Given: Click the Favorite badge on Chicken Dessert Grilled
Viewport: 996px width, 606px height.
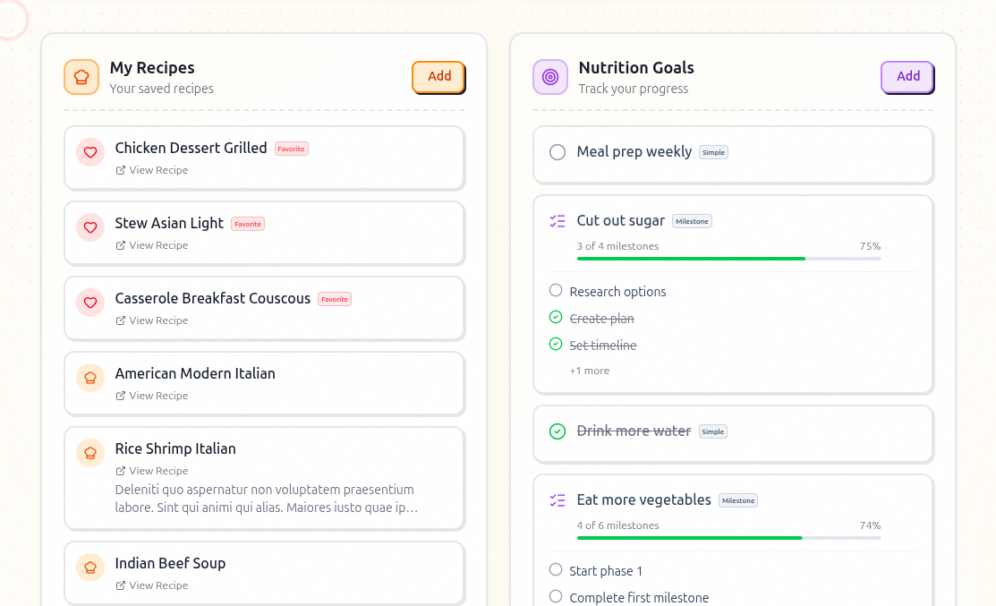Looking at the screenshot, I should click(292, 149).
